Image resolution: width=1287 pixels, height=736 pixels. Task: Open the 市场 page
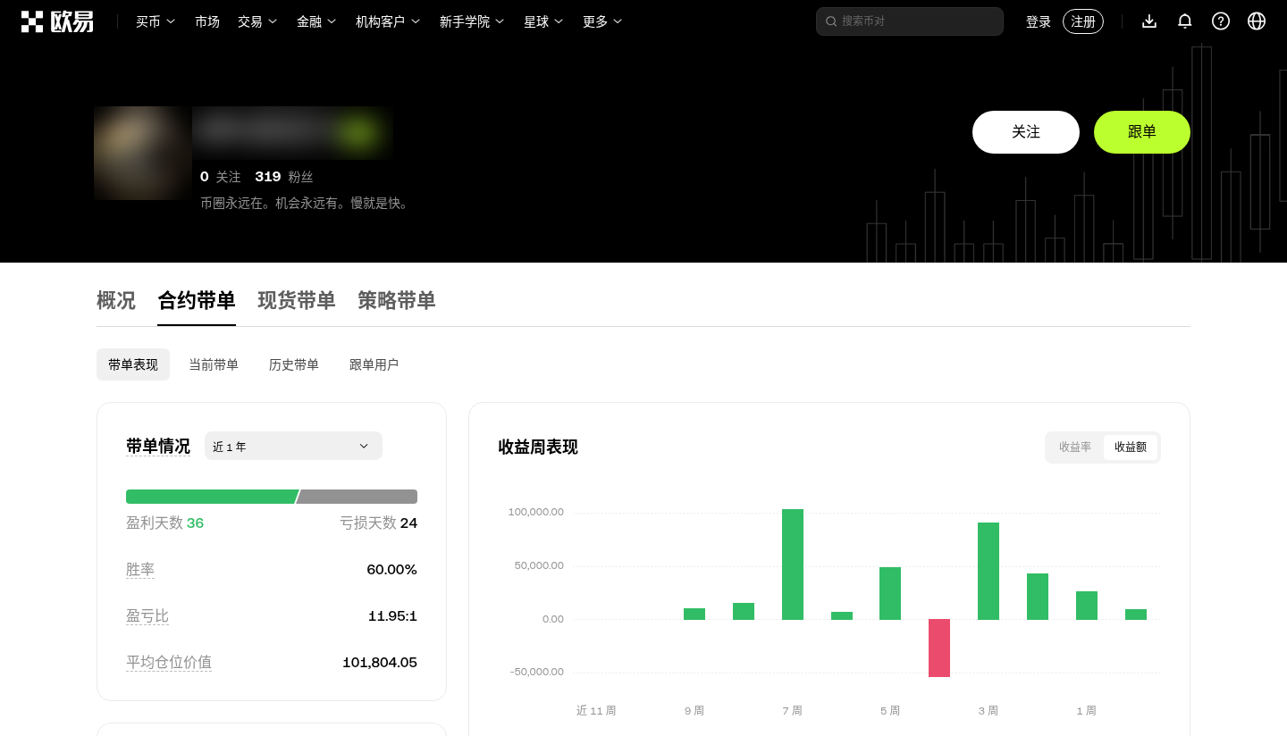tap(207, 21)
